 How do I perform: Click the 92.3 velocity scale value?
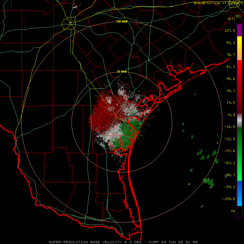click(x=231, y=43)
